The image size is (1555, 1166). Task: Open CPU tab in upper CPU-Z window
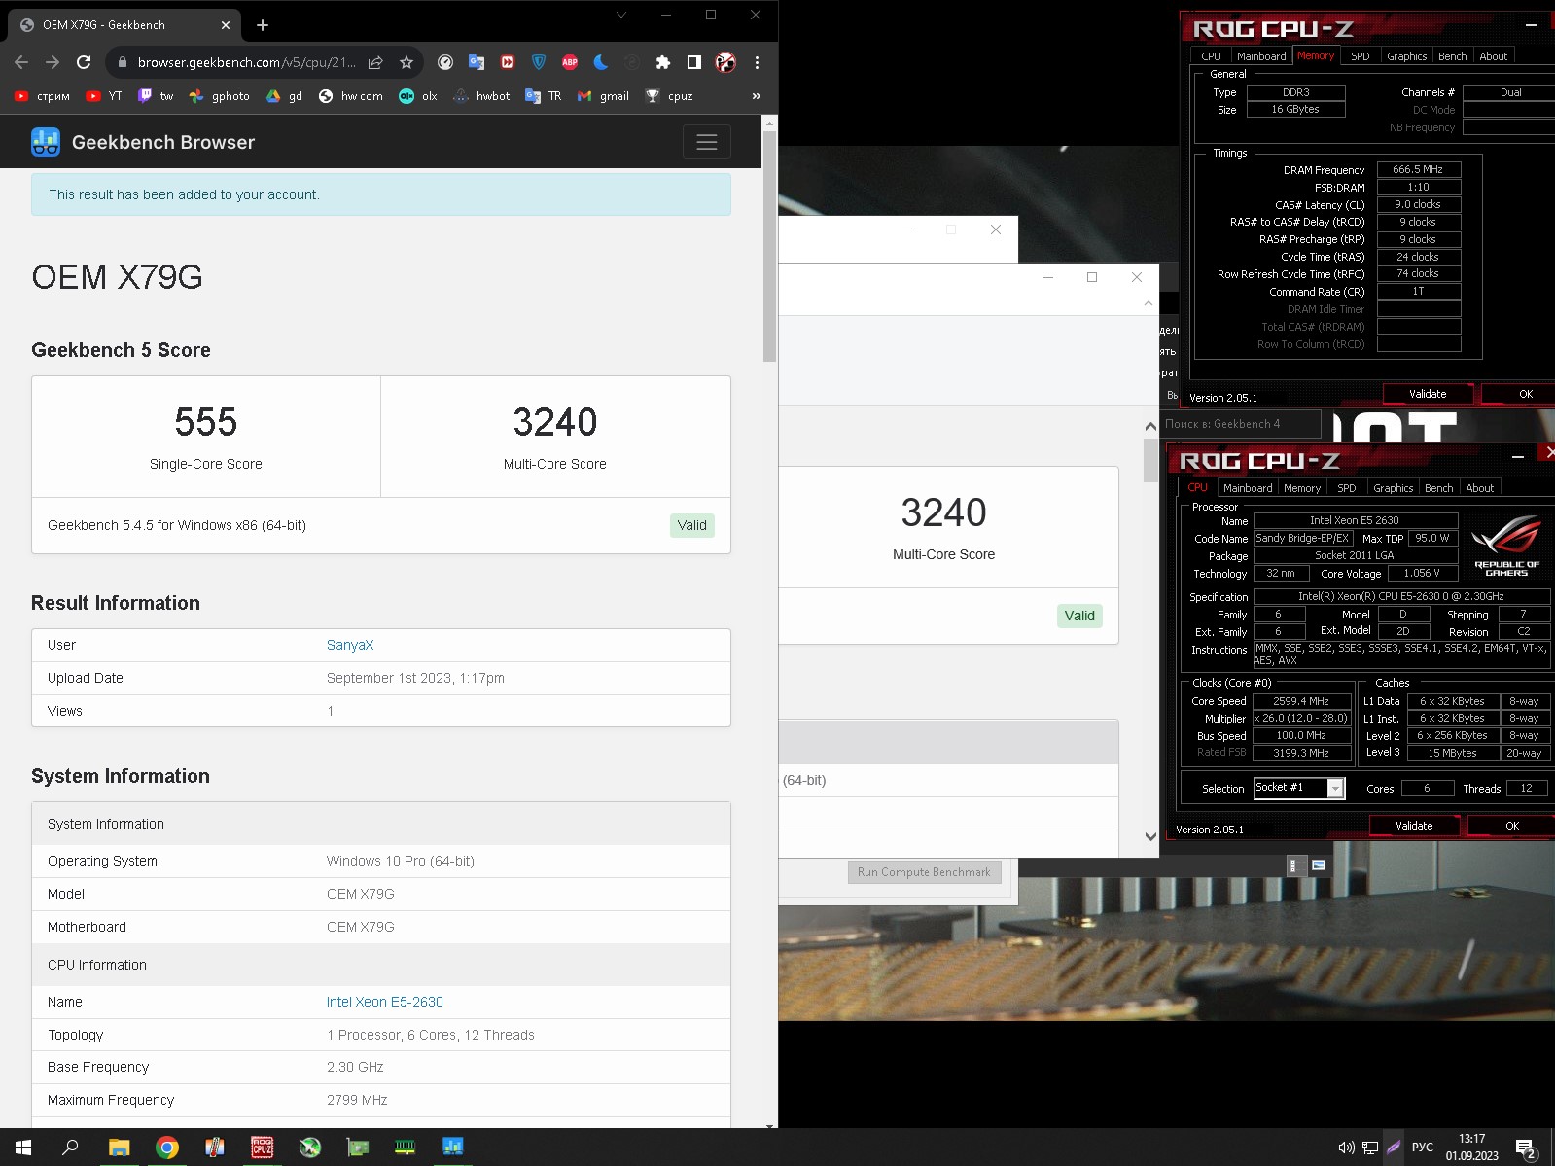pyautogui.click(x=1211, y=56)
